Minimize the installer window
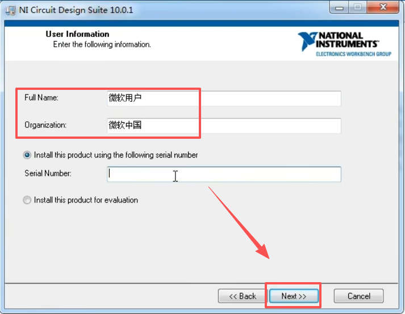Viewport: 405px width, 314px height. coord(339,7)
